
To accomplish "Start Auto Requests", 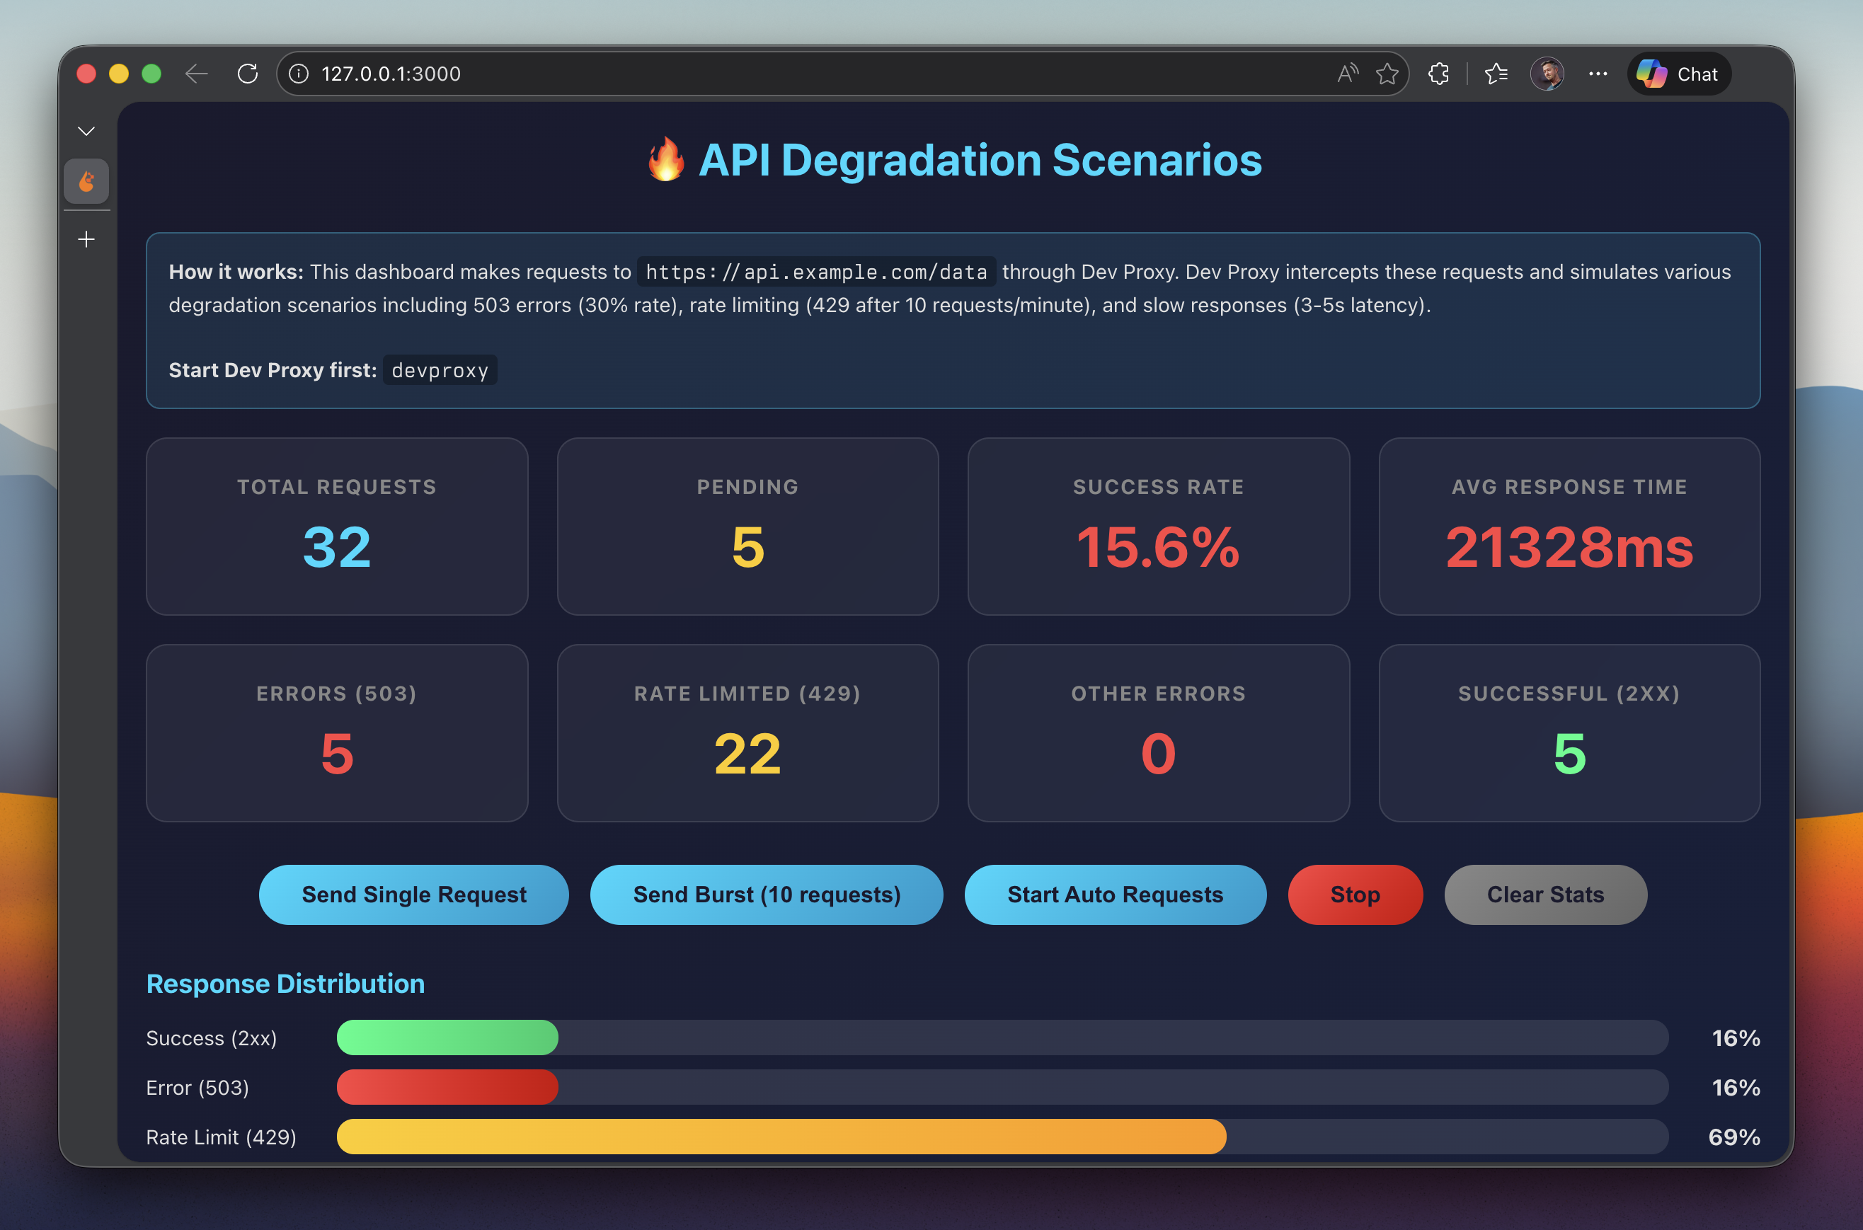I will 1116,895.
